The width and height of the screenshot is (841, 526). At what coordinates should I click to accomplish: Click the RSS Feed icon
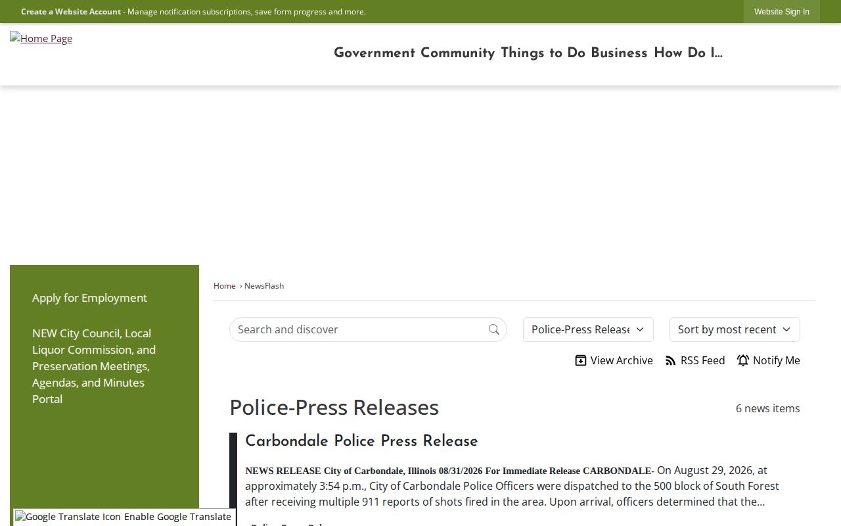[x=671, y=360]
